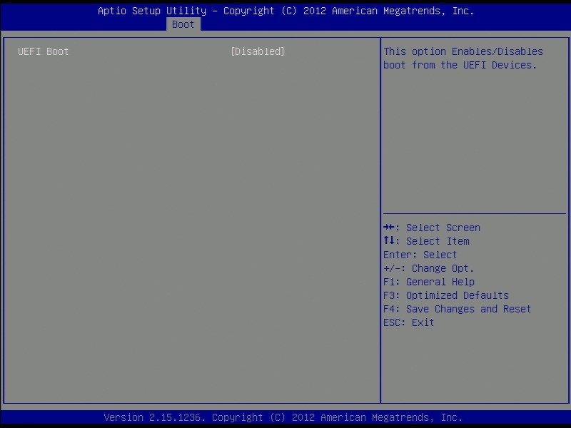Open F1: General Help
The width and height of the screenshot is (571, 428).
428,282
